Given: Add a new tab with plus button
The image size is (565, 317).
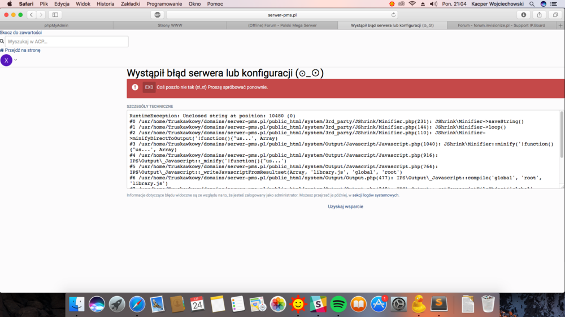Looking at the screenshot, I should click(x=560, y=25).
